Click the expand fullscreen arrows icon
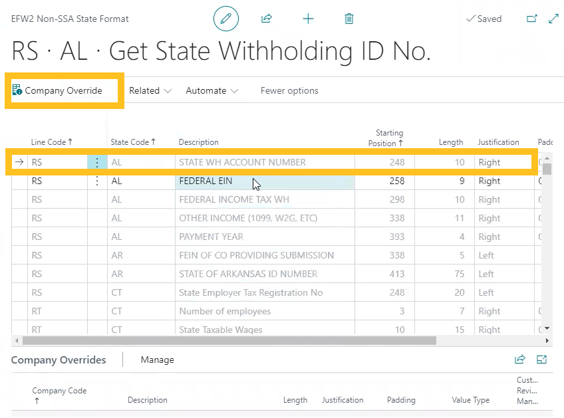Screen dimensions: 564x418 point(553,19)
